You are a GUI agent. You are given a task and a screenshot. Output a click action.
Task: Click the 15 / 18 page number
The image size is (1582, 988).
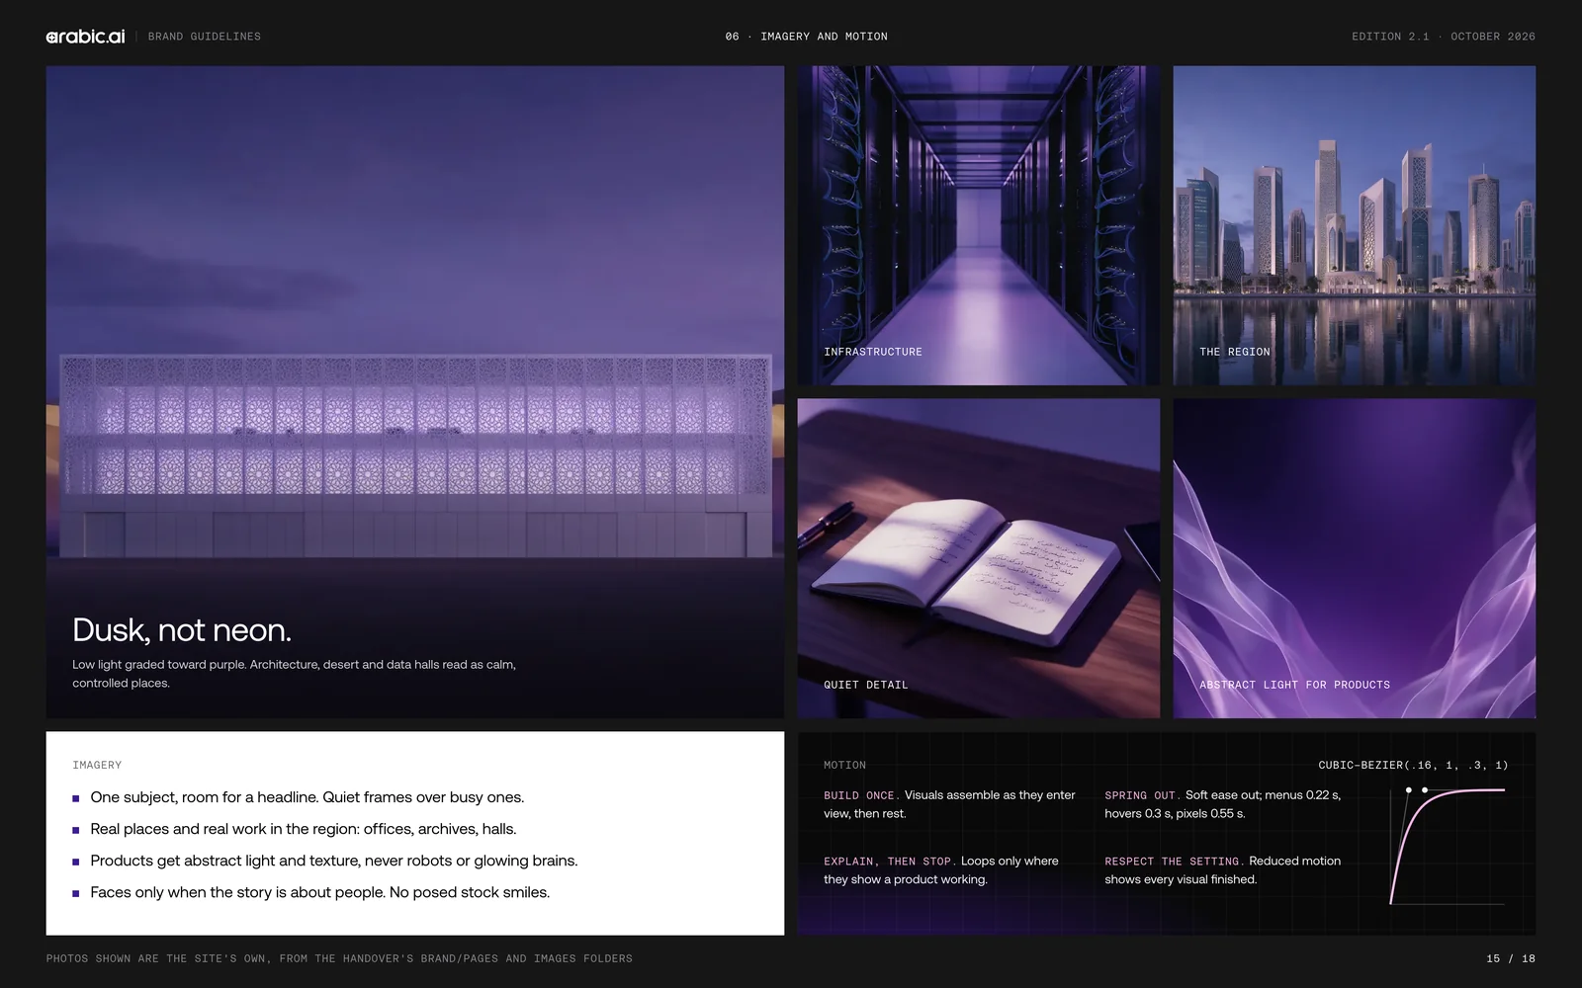[1511, 958]
